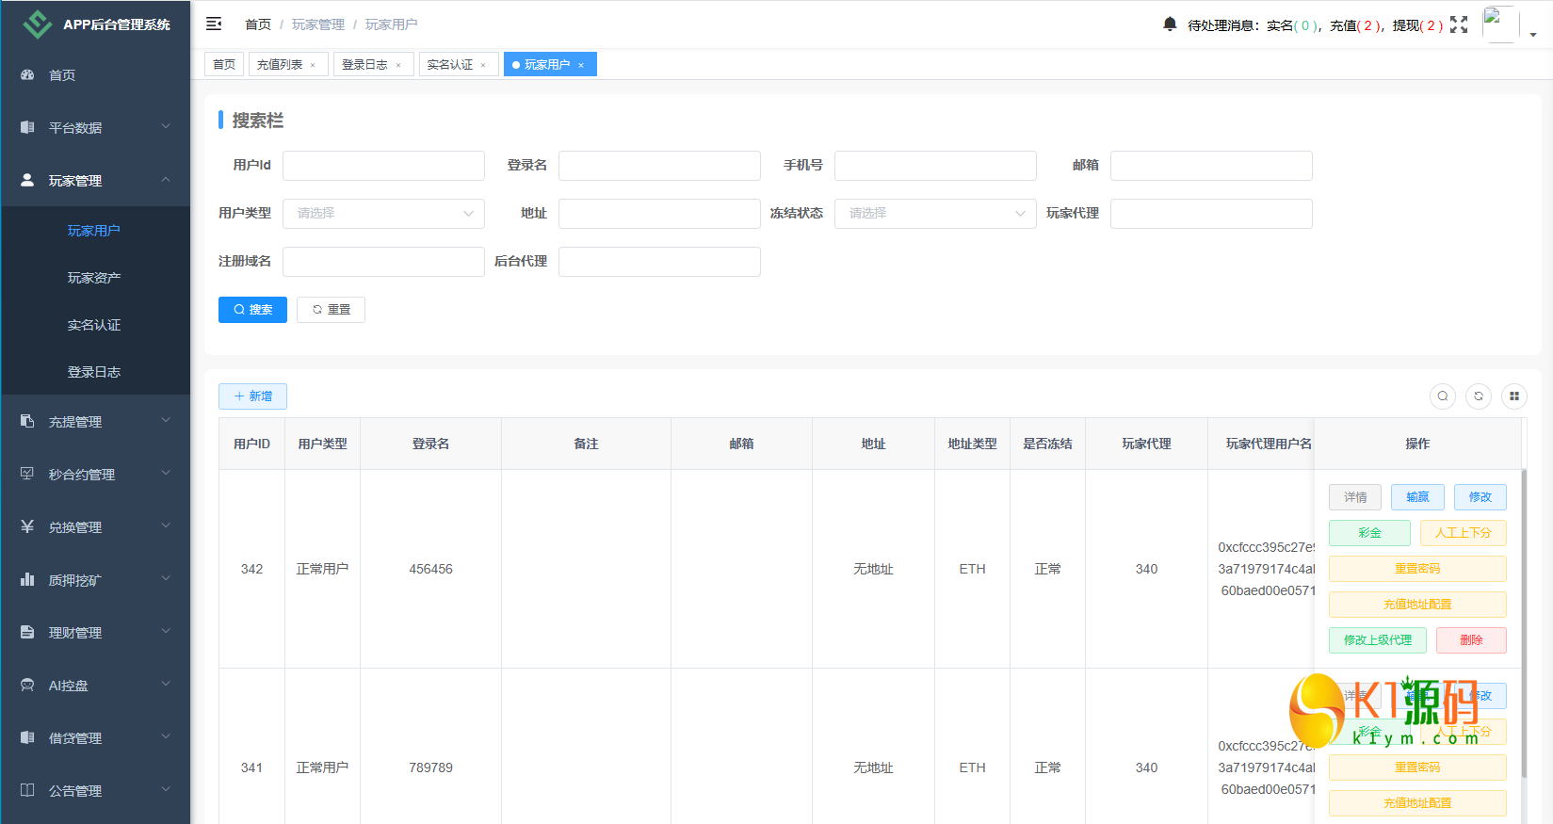The image size is (1553, 824).
Task: Click the 重置 button
Action: (x=331, y=310)
